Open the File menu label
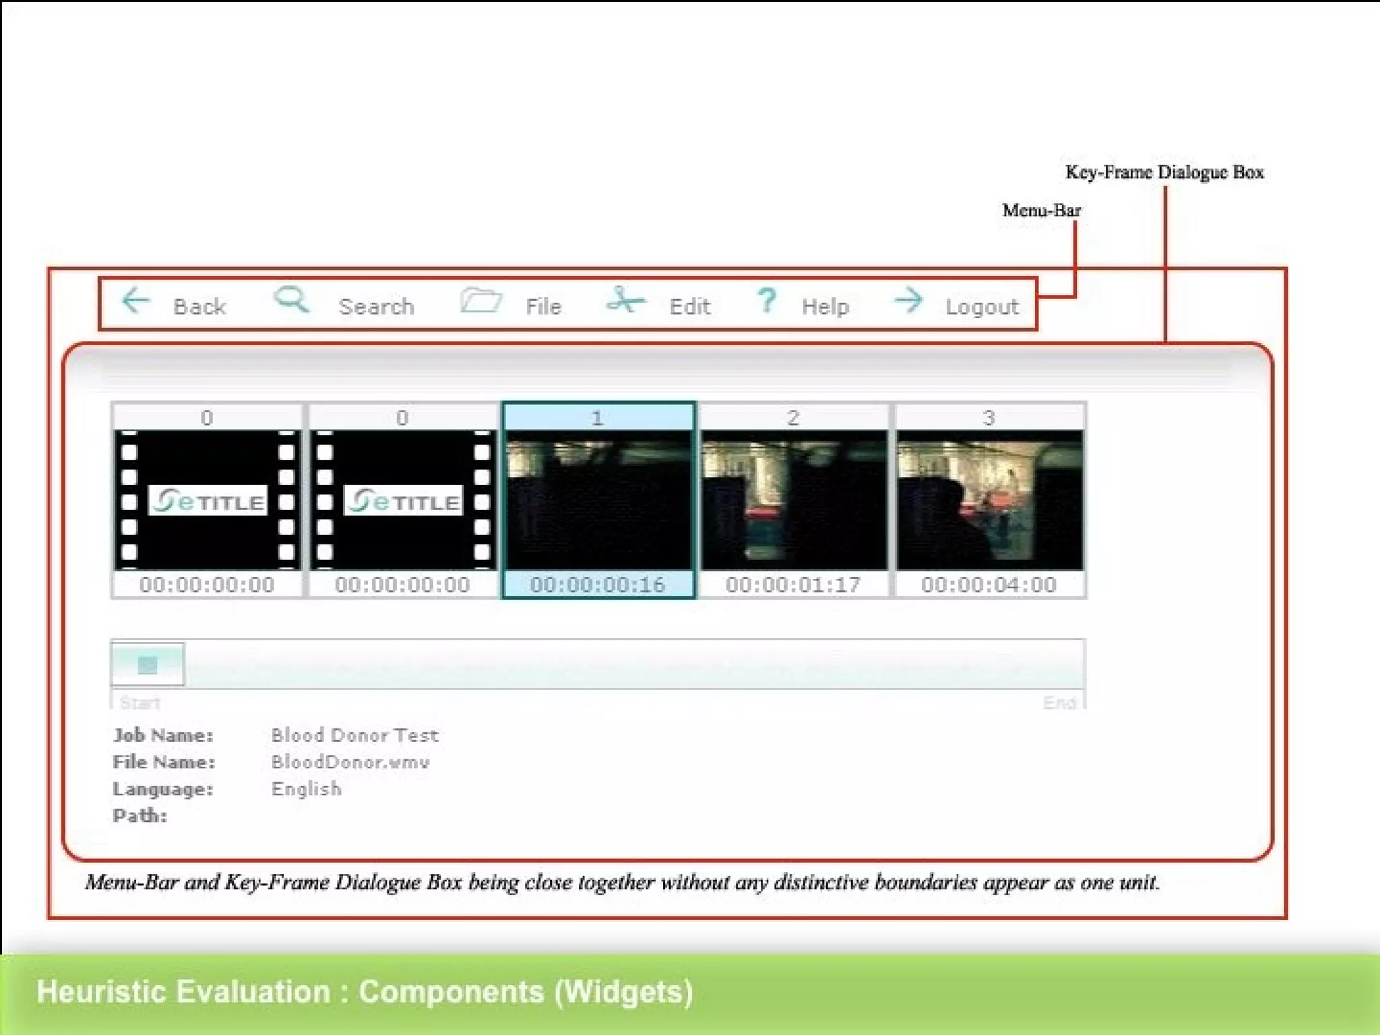 click(x=543, y=307)
